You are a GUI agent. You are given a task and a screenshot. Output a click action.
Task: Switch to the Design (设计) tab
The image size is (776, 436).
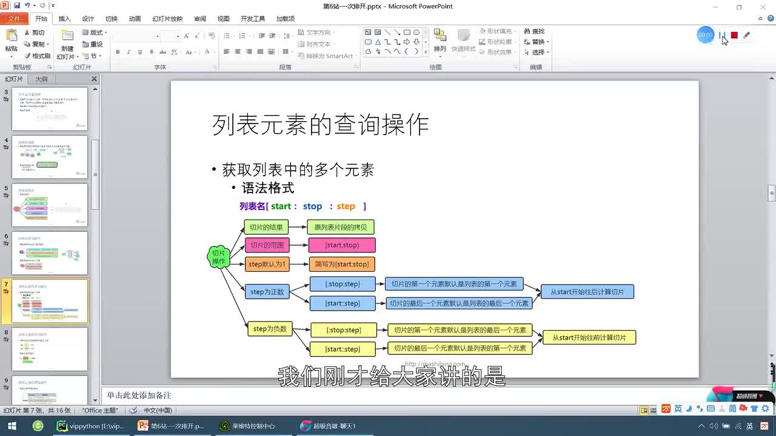(88, 19)
